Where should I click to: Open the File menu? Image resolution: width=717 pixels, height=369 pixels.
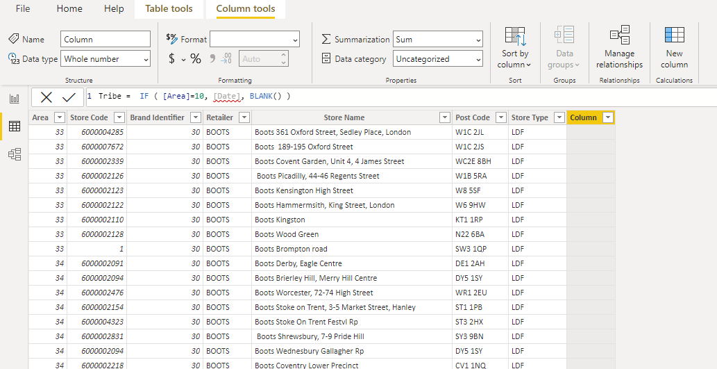(x=23, y=9)
